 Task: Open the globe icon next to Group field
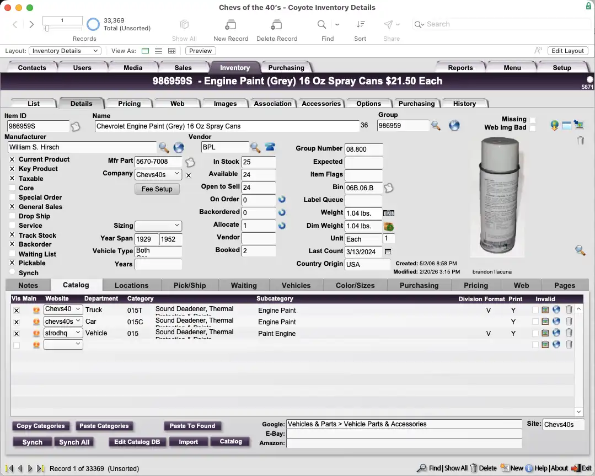(454, 126)
